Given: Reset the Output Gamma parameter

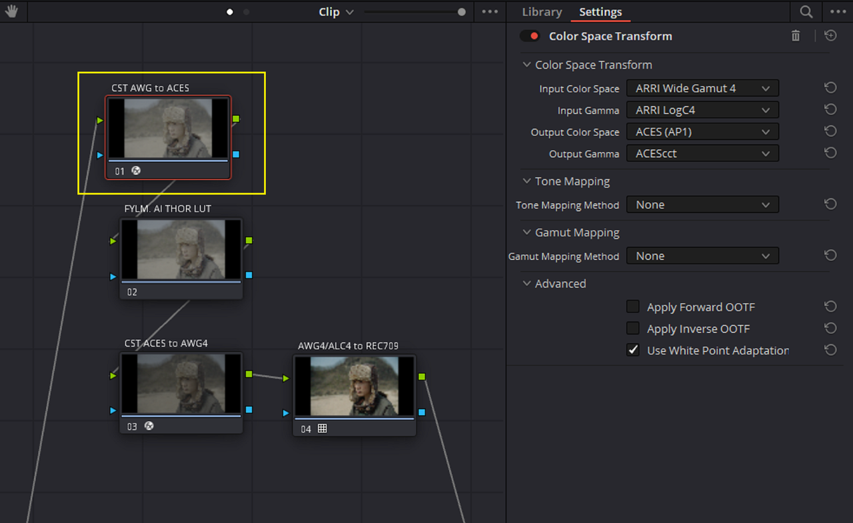Looking at the screenshot, I should click(830, 153).
